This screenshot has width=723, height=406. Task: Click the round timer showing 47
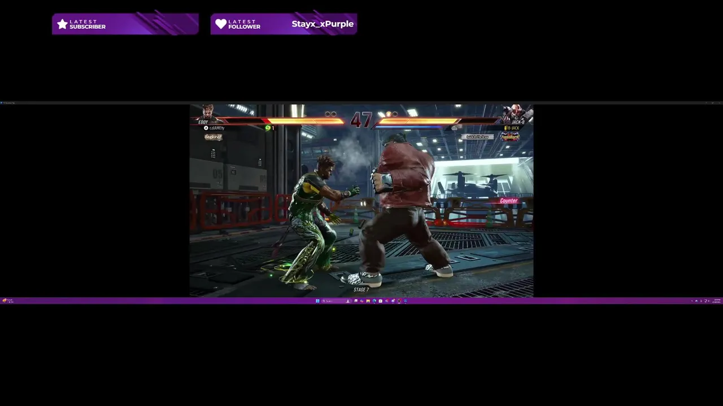pyautogui.click(x=361, y=120)
